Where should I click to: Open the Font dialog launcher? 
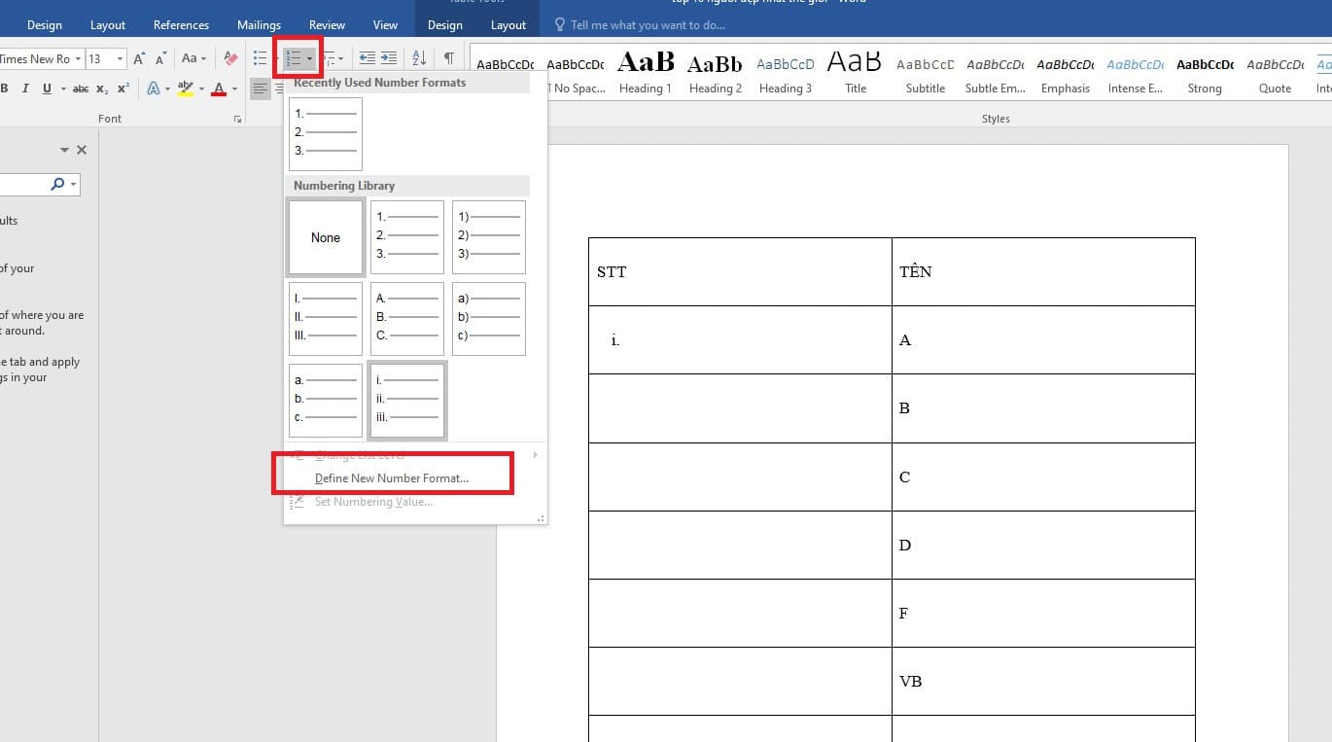tap(237, 119)
